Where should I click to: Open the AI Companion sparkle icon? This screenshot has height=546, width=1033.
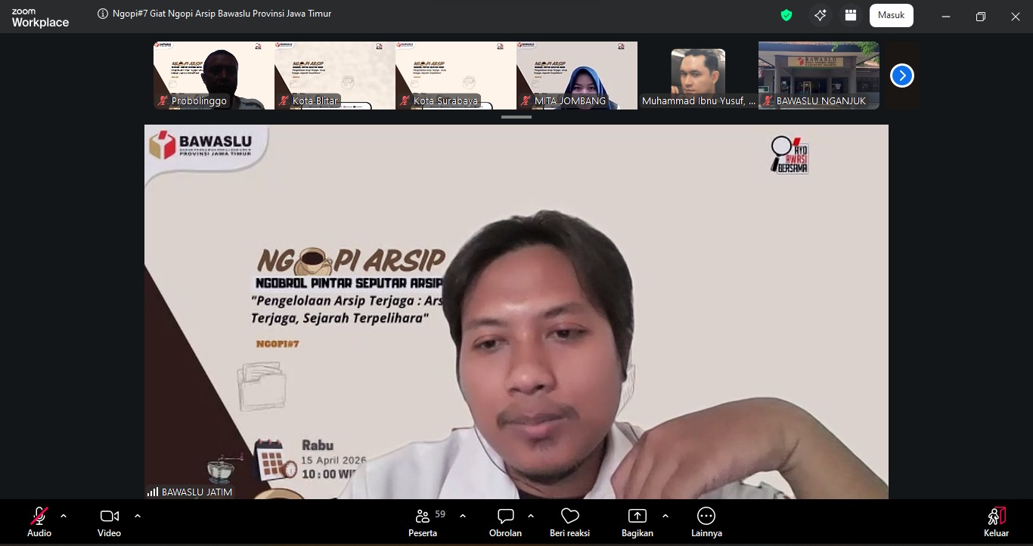tap(820, 15)
